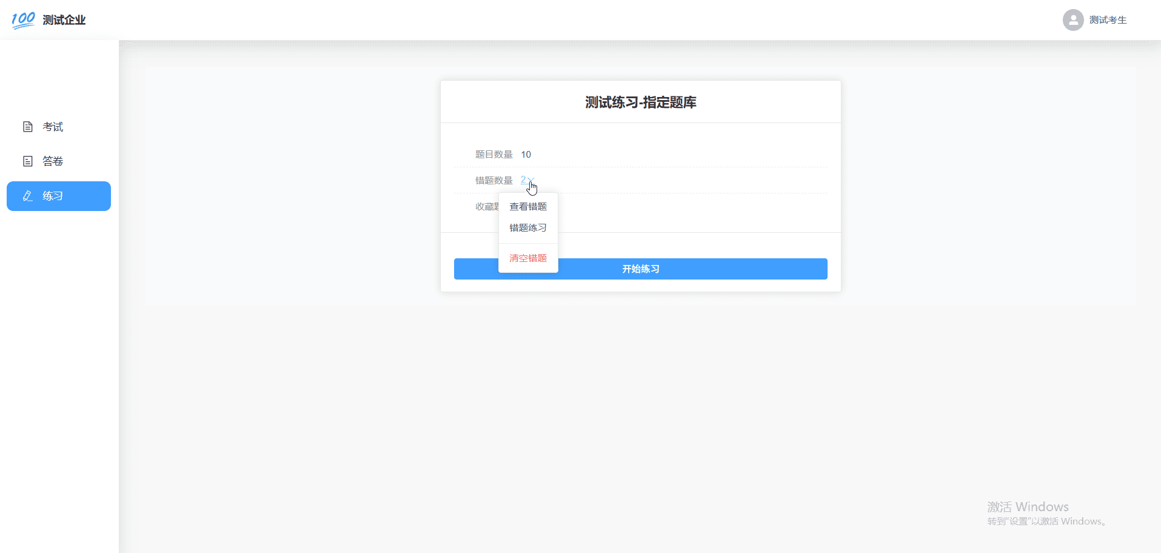Click the 测试考生 username text
This screenshot has height=553, width=1161.
[x=1108, y=19]
